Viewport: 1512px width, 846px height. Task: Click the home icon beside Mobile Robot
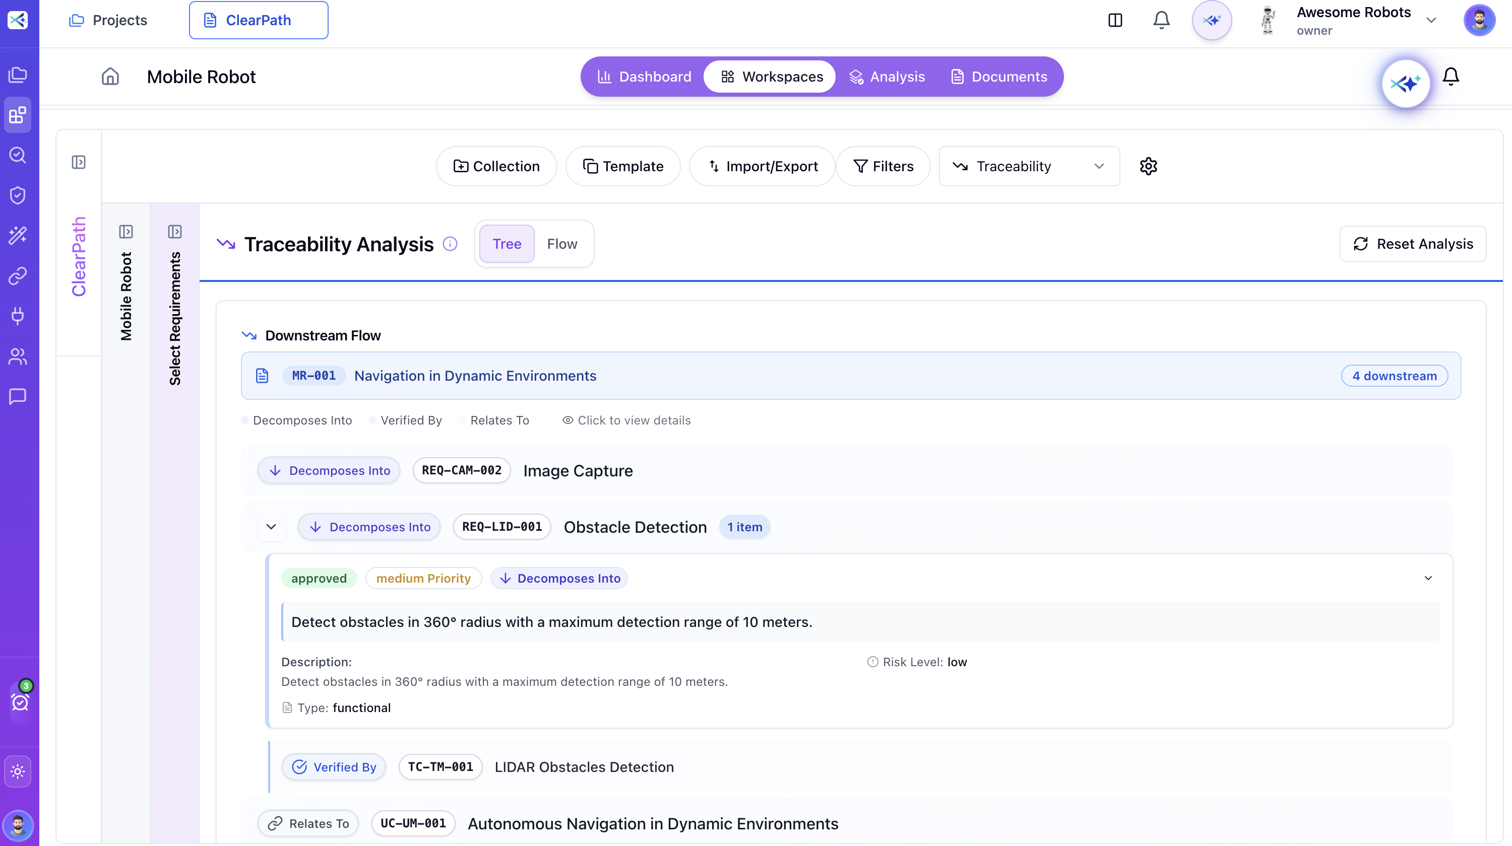tap(110, 77)
